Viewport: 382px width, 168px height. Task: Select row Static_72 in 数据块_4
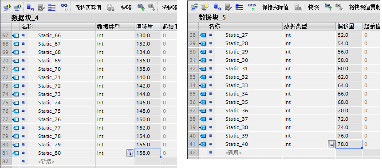[88, 86]
